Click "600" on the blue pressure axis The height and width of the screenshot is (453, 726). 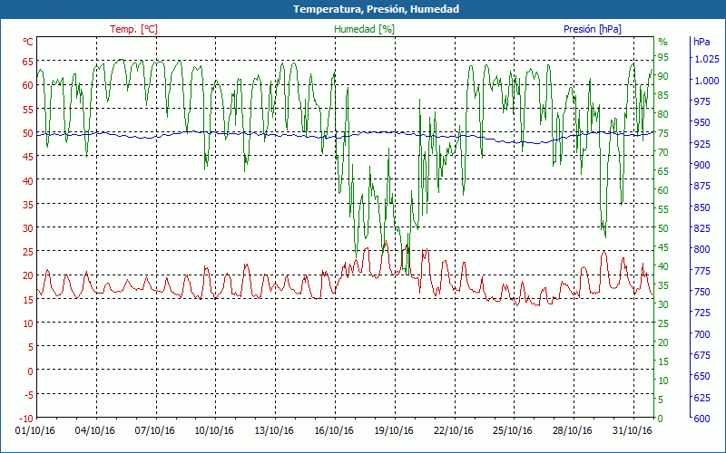[x=702, y=419]
